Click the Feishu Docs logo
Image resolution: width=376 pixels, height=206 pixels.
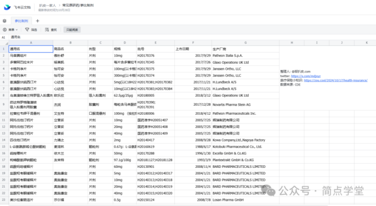(x=7, y=7)
